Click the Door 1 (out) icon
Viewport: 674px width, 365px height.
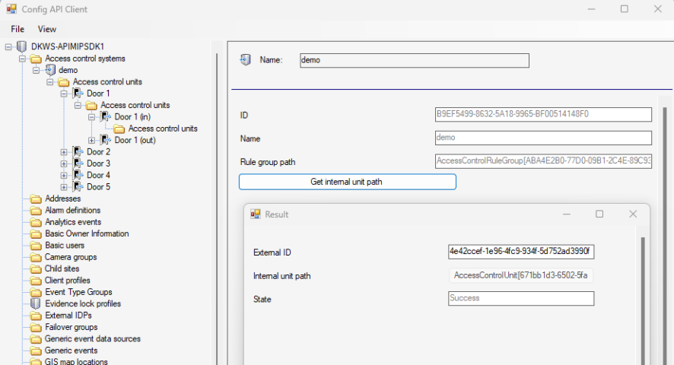[x=106, y=140]
